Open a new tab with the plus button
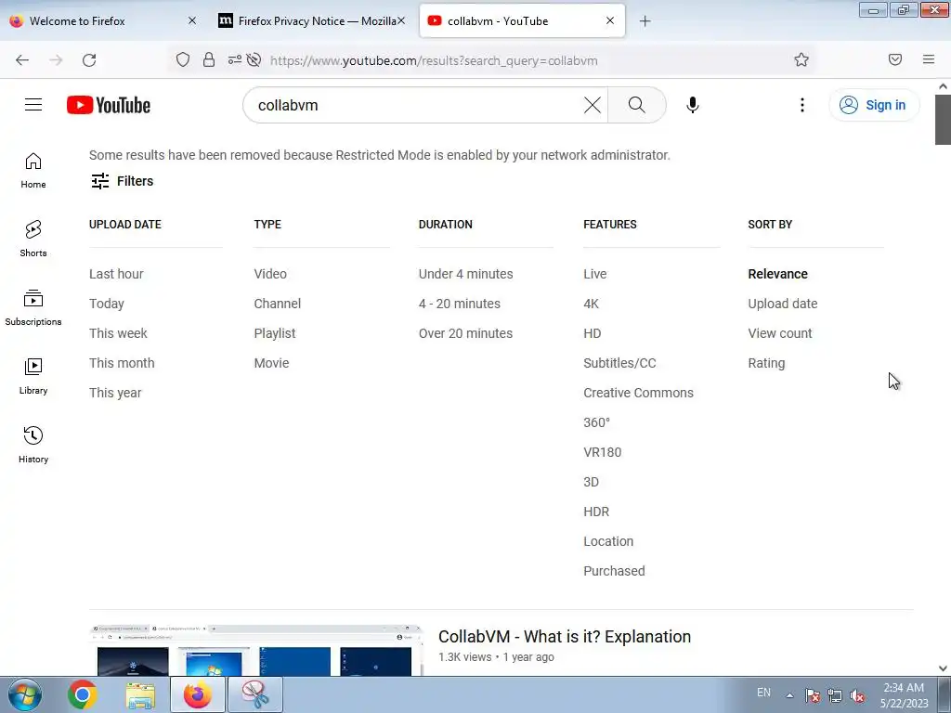951x713 pixels. pos(645,21)
